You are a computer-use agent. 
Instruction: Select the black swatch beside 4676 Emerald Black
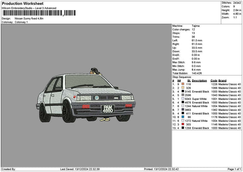(x=183, y=102)
